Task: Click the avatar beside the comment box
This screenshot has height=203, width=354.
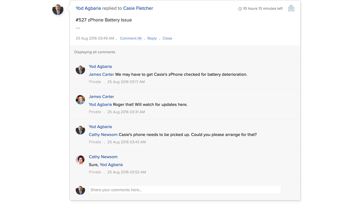Action: pos(80,190)
